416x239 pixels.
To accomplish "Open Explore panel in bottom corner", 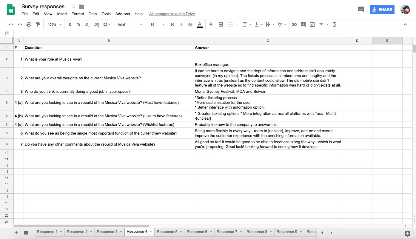I will tap(407, 233).
